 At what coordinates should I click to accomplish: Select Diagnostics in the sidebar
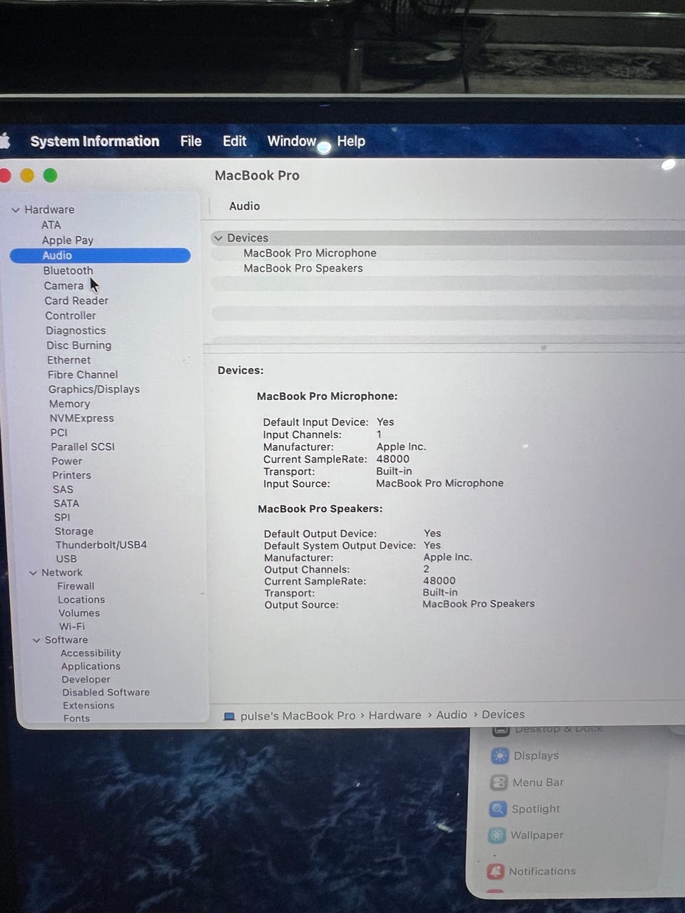pos(76,330)
